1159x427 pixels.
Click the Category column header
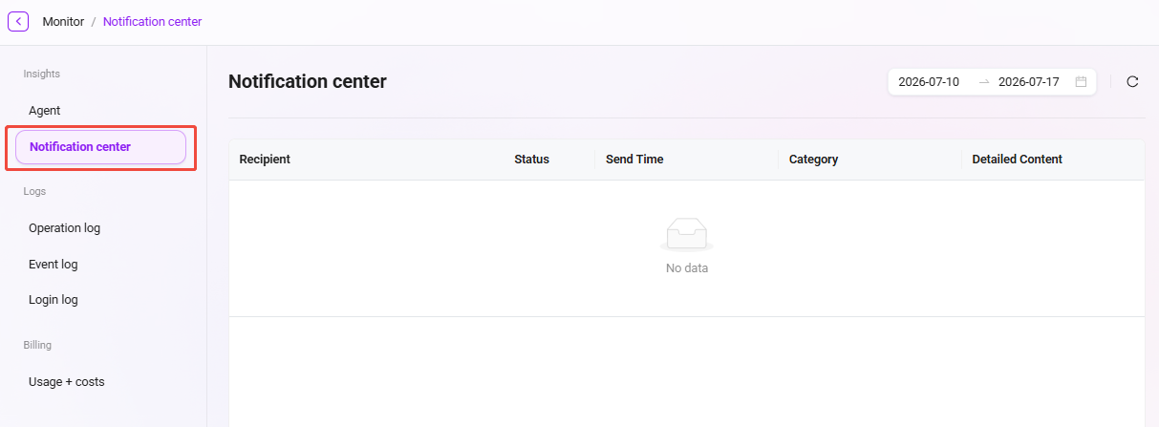point(813,160)
